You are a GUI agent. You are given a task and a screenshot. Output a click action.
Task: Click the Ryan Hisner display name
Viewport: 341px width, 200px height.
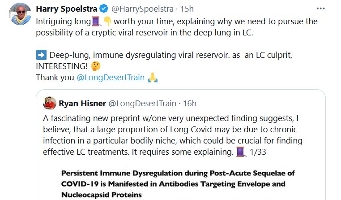(81, 104)
